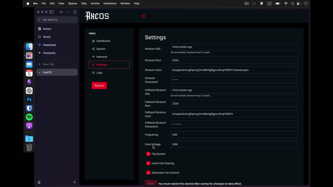
Task: Click the Fallback Stratum User field
Action: 234,114
